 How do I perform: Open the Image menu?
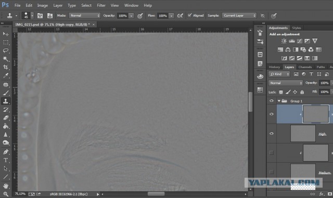43,5
